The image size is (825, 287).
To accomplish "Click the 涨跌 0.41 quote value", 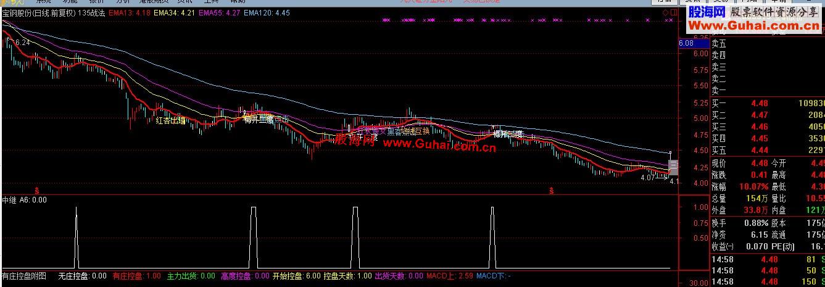I will [x=760, y=175].
